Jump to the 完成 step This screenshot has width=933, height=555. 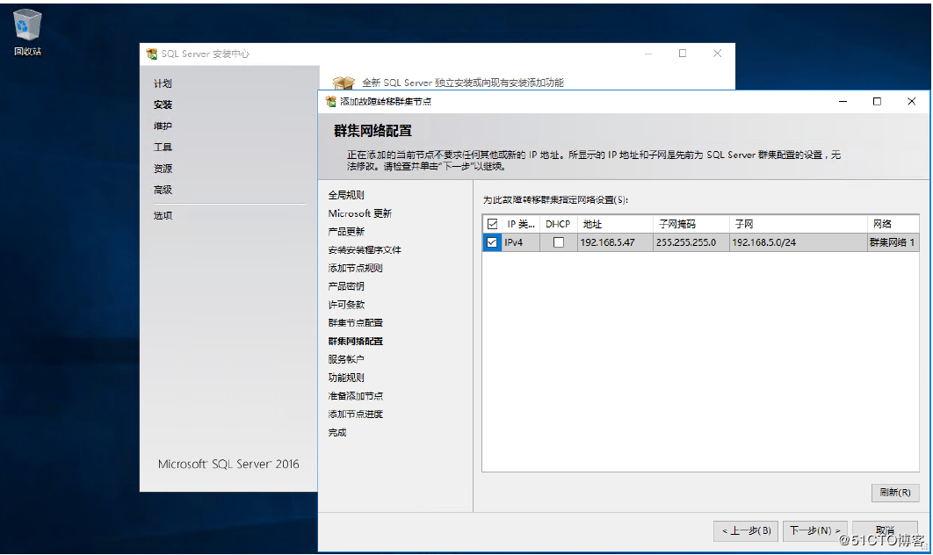(x=336, y=432)
